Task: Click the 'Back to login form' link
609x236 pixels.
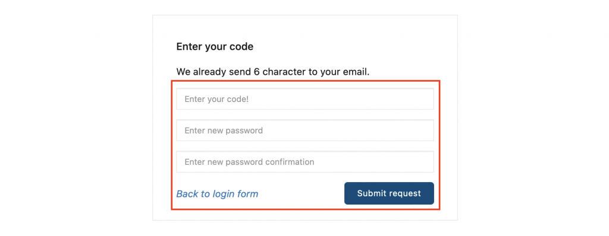Action: tap(217, 194)
